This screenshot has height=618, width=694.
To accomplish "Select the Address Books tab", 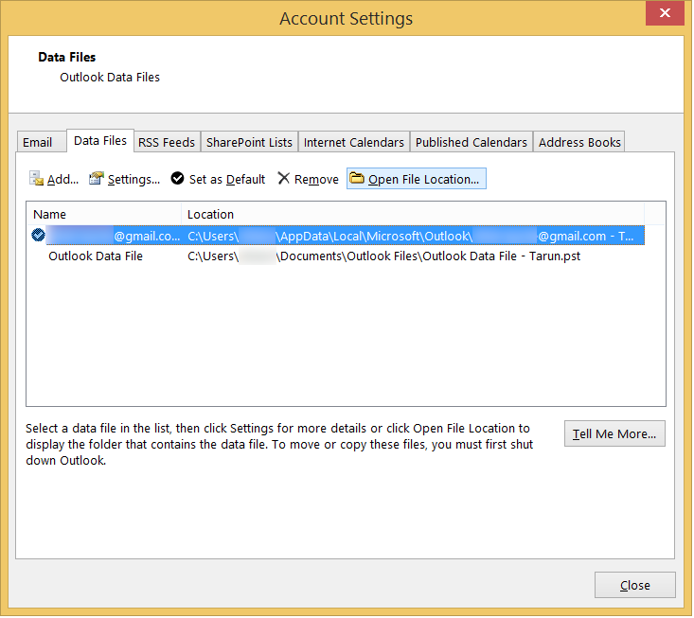I will point(579,143).
